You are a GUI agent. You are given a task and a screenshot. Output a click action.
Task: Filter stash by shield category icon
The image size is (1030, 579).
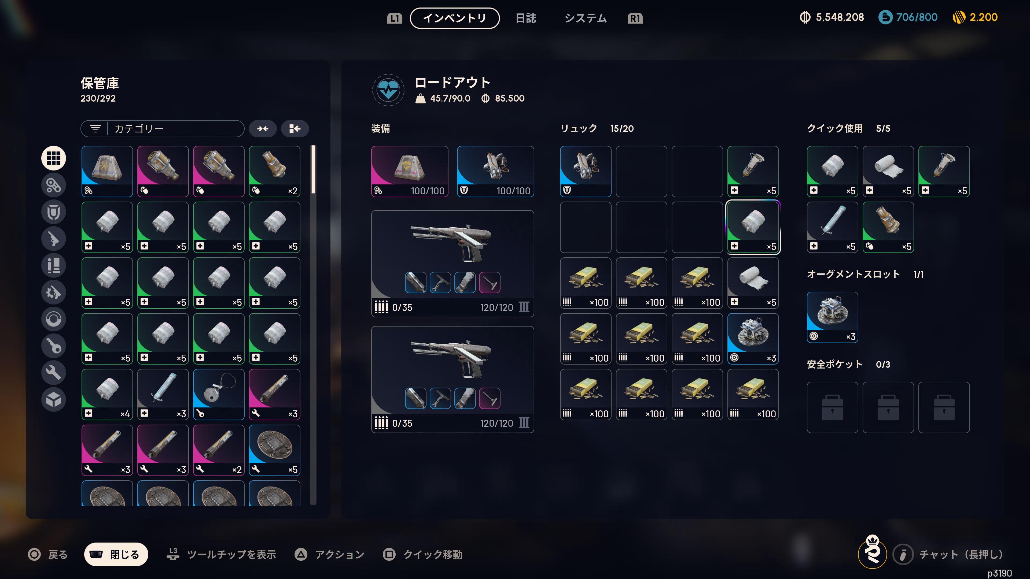pos(54,212)
